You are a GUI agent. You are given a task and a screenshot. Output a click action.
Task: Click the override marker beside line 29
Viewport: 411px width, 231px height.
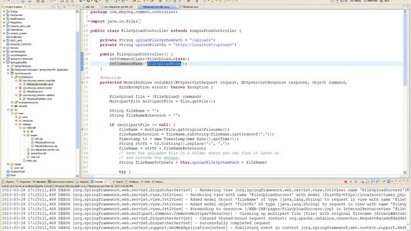(82, 83)
